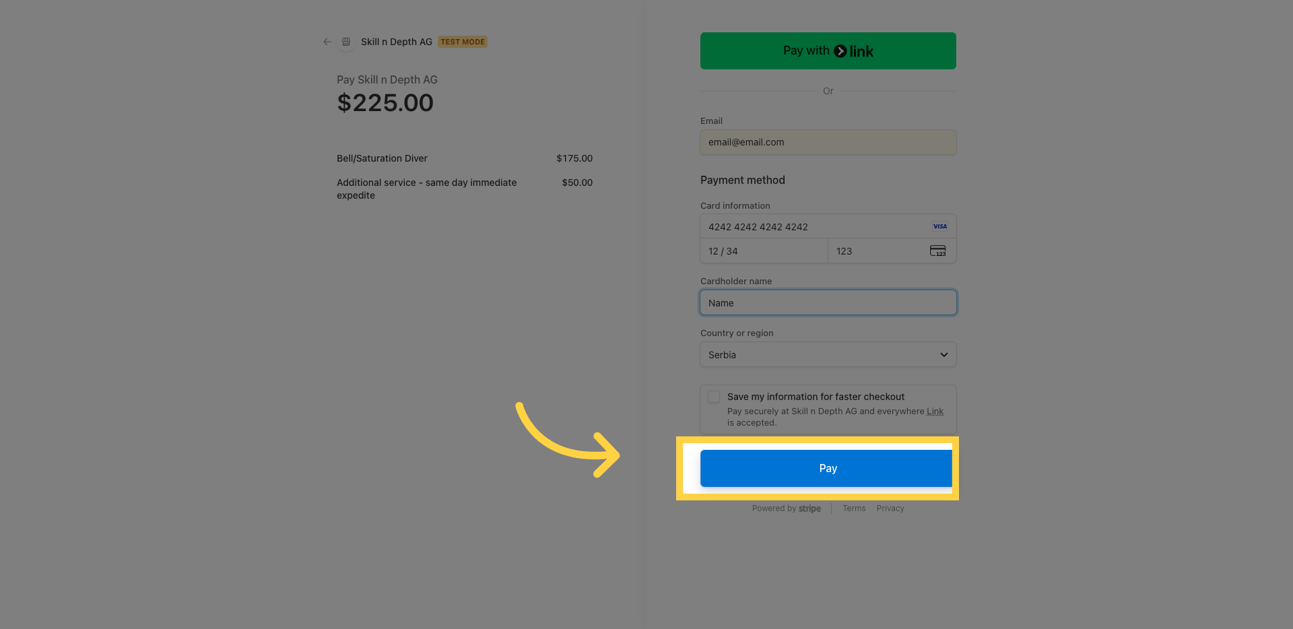This screenshot has height=629, width=1293.
Task: Expand the Serbia country selection
Action: pos(828,354)
